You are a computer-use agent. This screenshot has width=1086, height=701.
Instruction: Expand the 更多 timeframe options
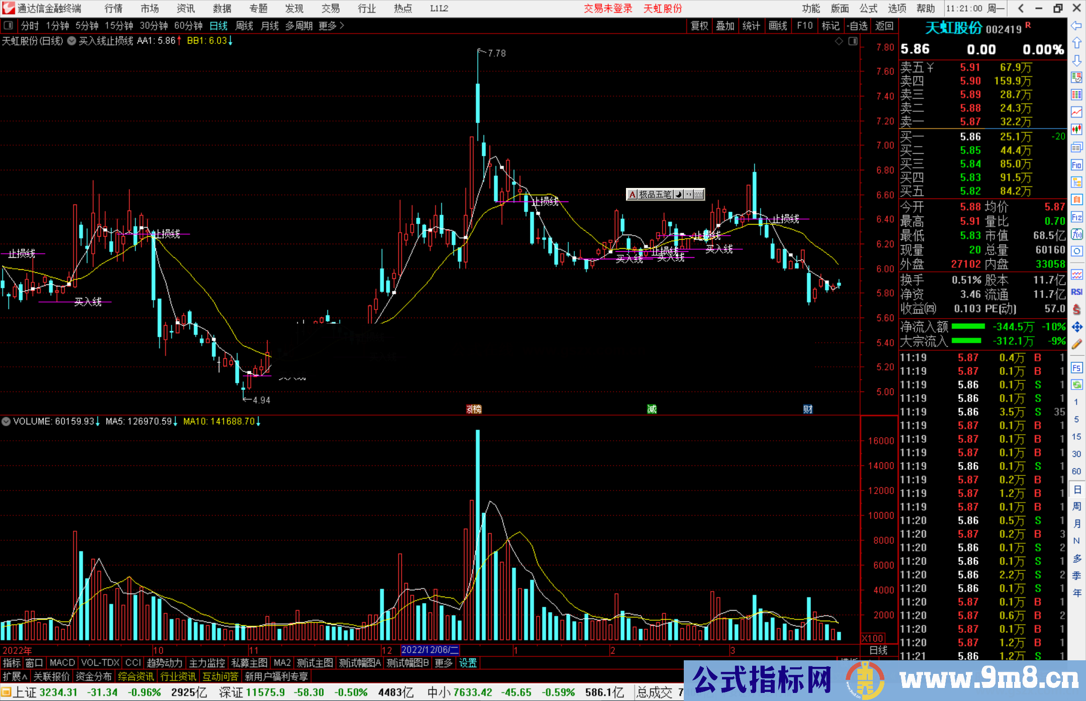pyautogui.click(x=331, y=26)
